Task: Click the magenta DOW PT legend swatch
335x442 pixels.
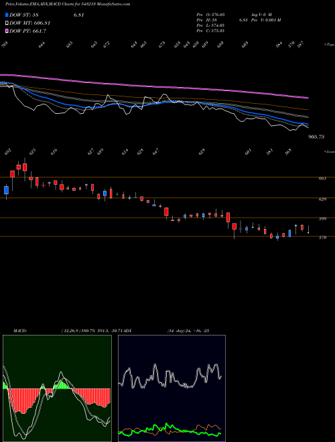Action: pos(7,31)
